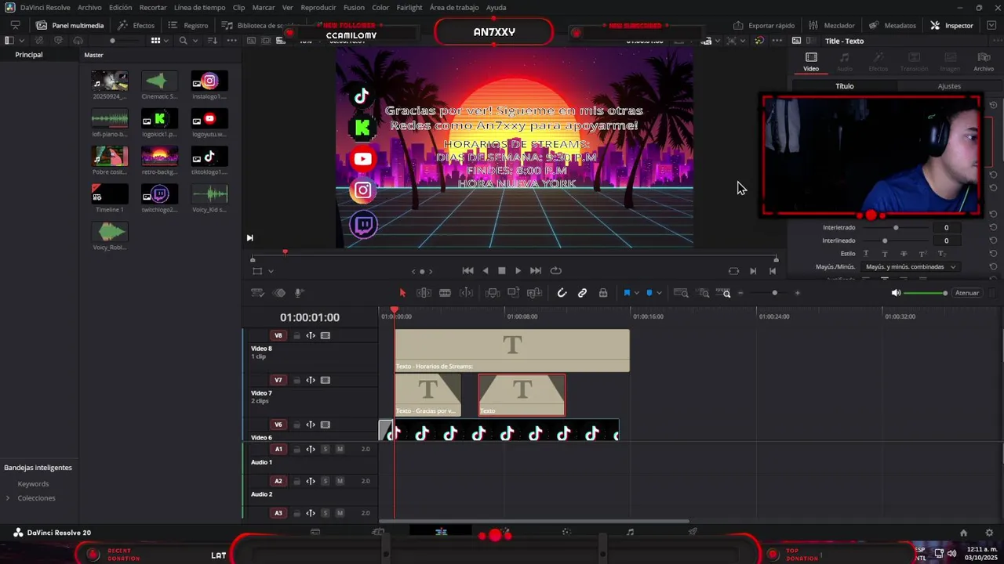The image size is (1004, 564).
Task: Click the full extent zoom icon
Action: 681,293
